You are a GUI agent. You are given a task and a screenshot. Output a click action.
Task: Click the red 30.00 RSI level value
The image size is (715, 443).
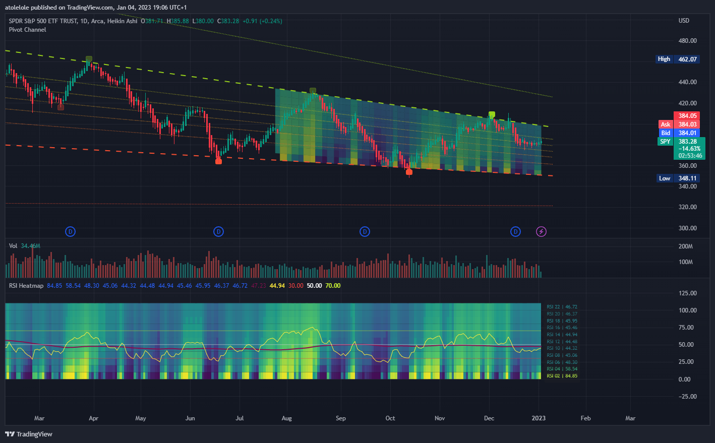click(296, 286)
